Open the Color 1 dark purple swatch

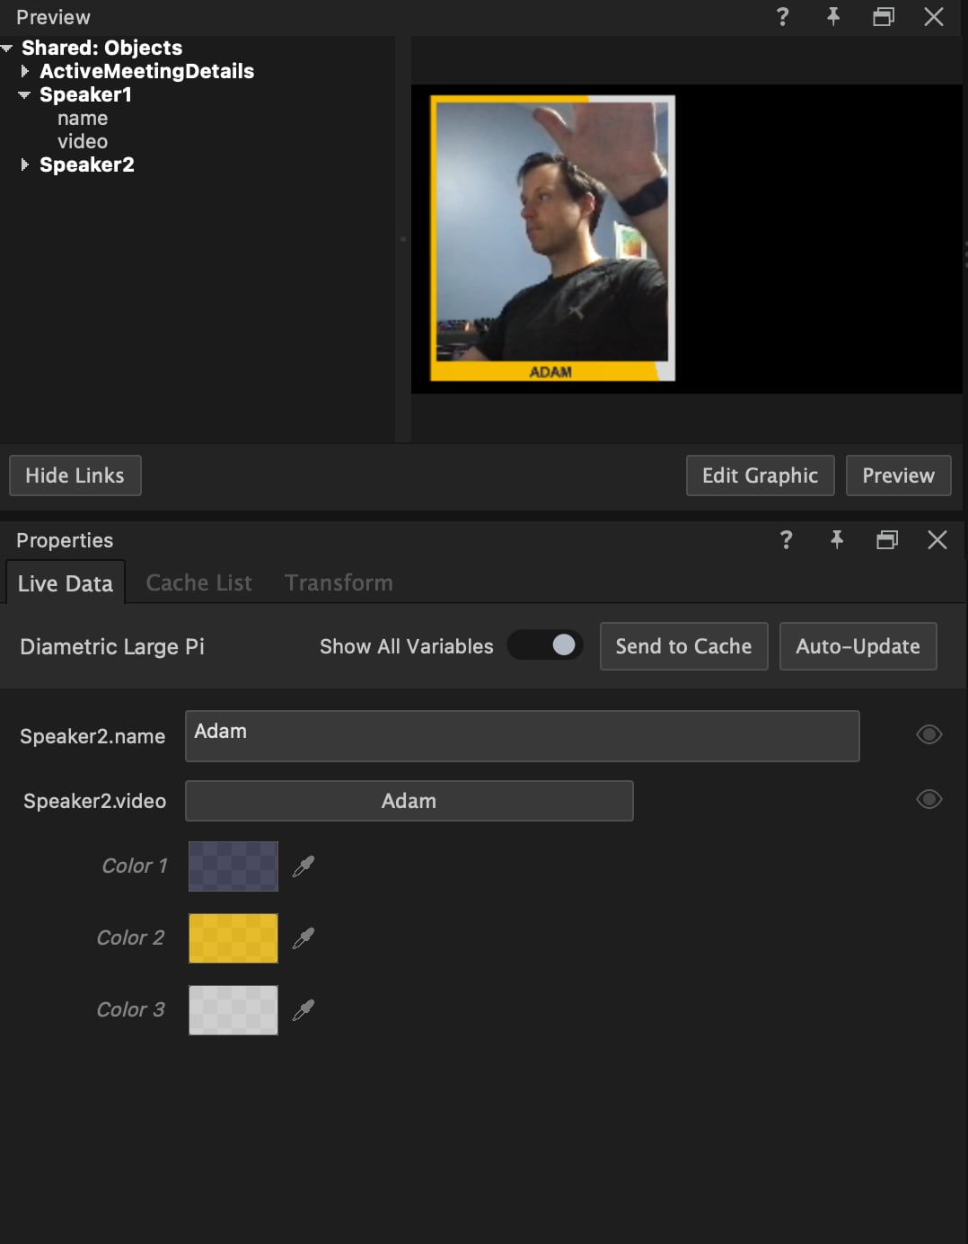click(x=233, y=866)
